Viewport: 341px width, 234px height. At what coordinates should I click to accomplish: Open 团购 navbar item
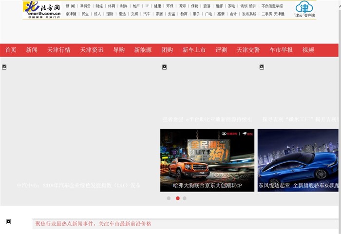point(167,50)
